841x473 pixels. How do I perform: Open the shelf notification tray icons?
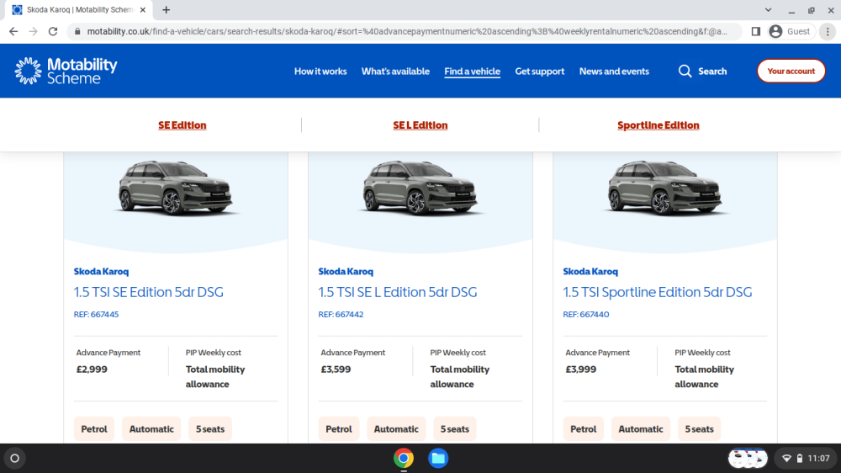(748, 458)
